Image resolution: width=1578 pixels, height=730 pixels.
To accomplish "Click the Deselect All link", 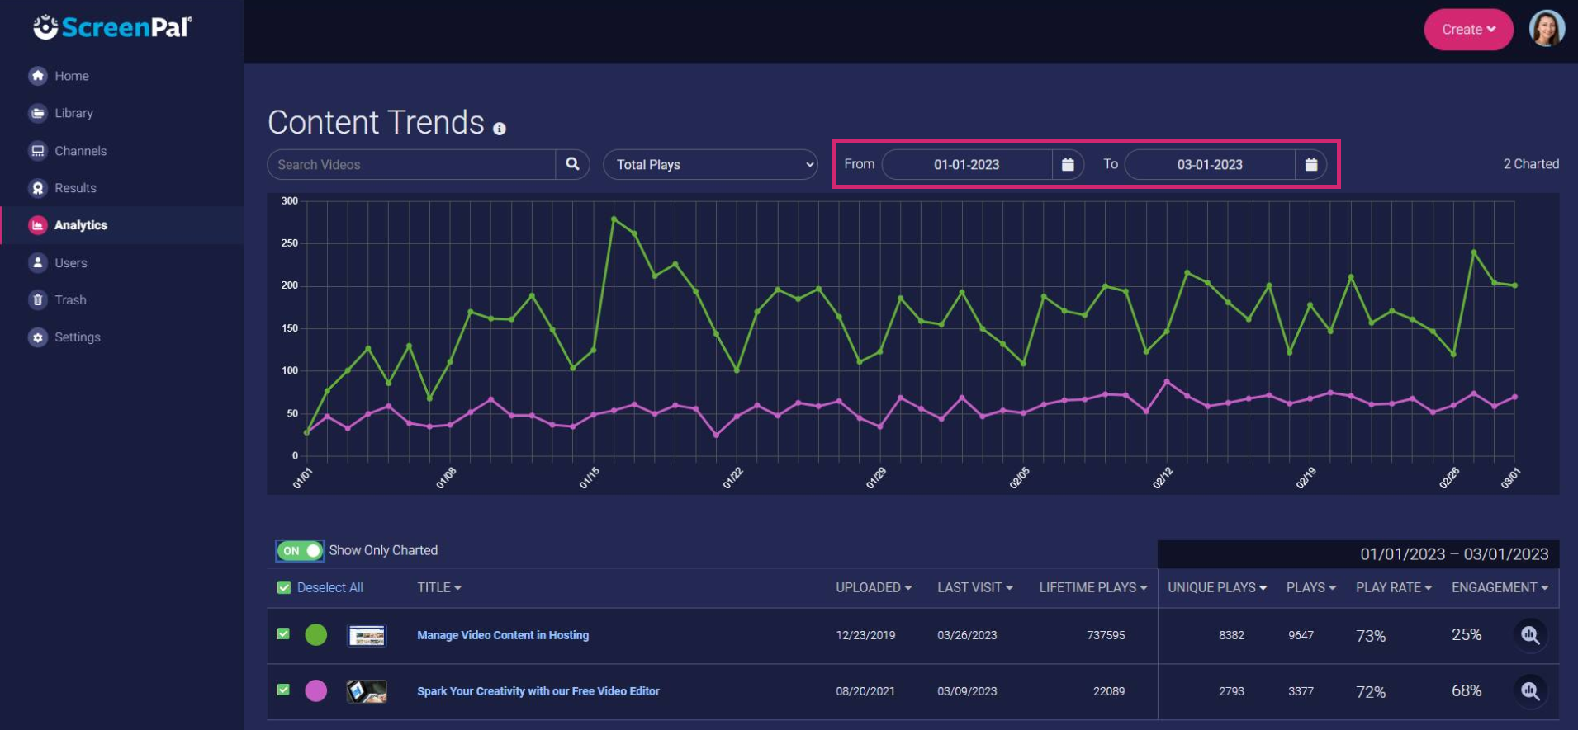I will (329, 587).
